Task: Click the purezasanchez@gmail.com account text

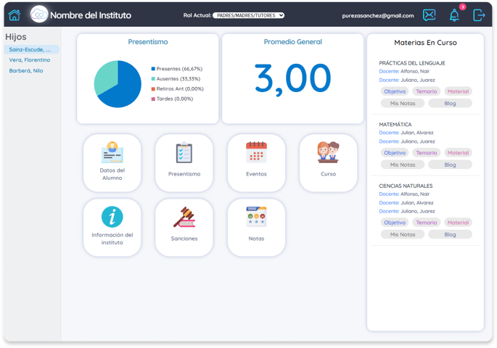Action: tap(378, 15)
